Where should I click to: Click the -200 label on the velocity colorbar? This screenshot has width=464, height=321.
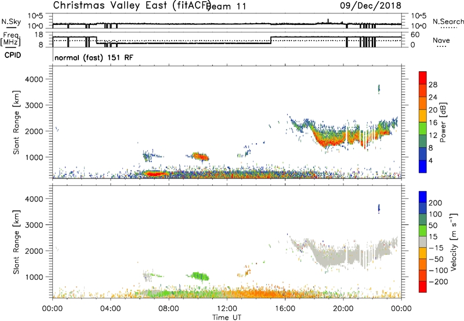pyautogui.click(x=438, y=282)
